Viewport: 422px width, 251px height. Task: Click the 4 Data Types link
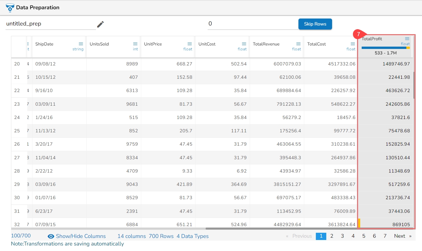[x=193, y=236]
